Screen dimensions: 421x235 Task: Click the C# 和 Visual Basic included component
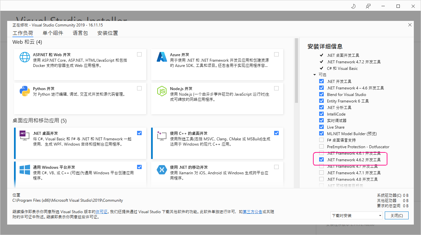[x=342, y=68]
